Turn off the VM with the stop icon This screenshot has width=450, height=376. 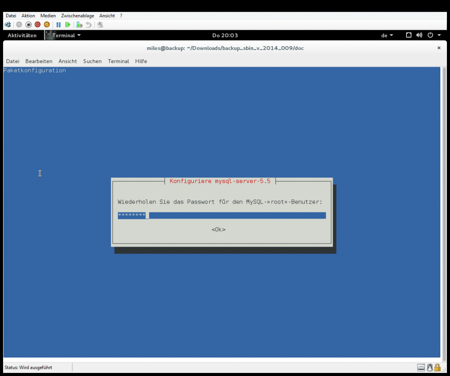[28, 25]
